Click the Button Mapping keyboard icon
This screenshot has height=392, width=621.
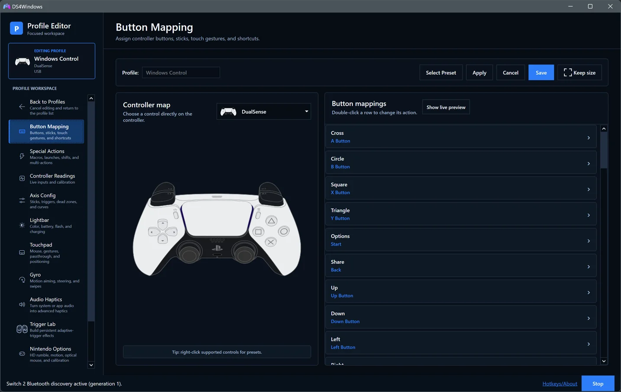[x=22, y=131]
